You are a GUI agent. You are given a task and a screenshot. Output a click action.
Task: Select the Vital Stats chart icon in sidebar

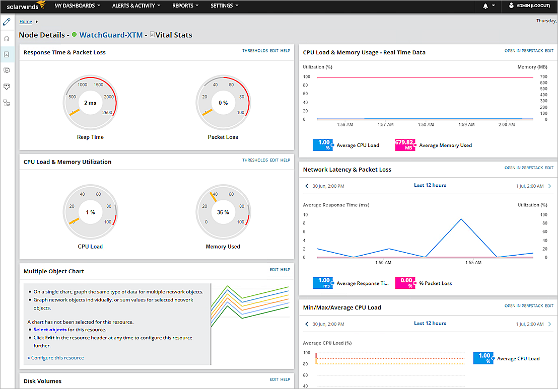7,54
